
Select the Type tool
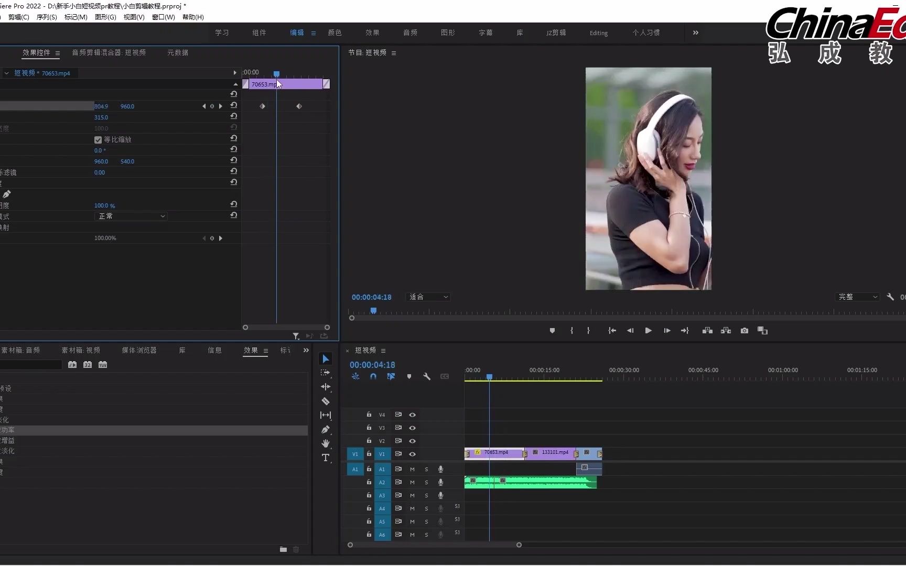pos(326,458)
